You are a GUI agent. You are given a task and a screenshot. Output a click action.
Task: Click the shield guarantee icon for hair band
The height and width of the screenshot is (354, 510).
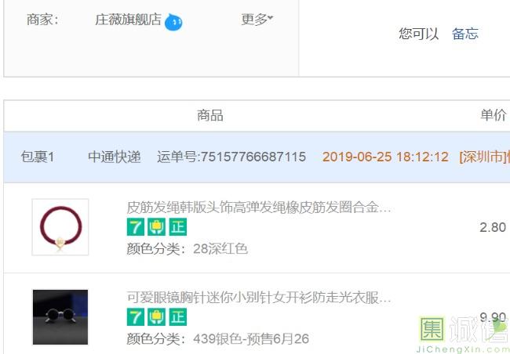pyautogui.click(x=156, y=226)
